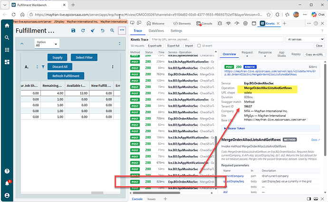The width and height of the screenshot is (328, 202).
Task: Add this page to favorites star
Action: (269, 15)
